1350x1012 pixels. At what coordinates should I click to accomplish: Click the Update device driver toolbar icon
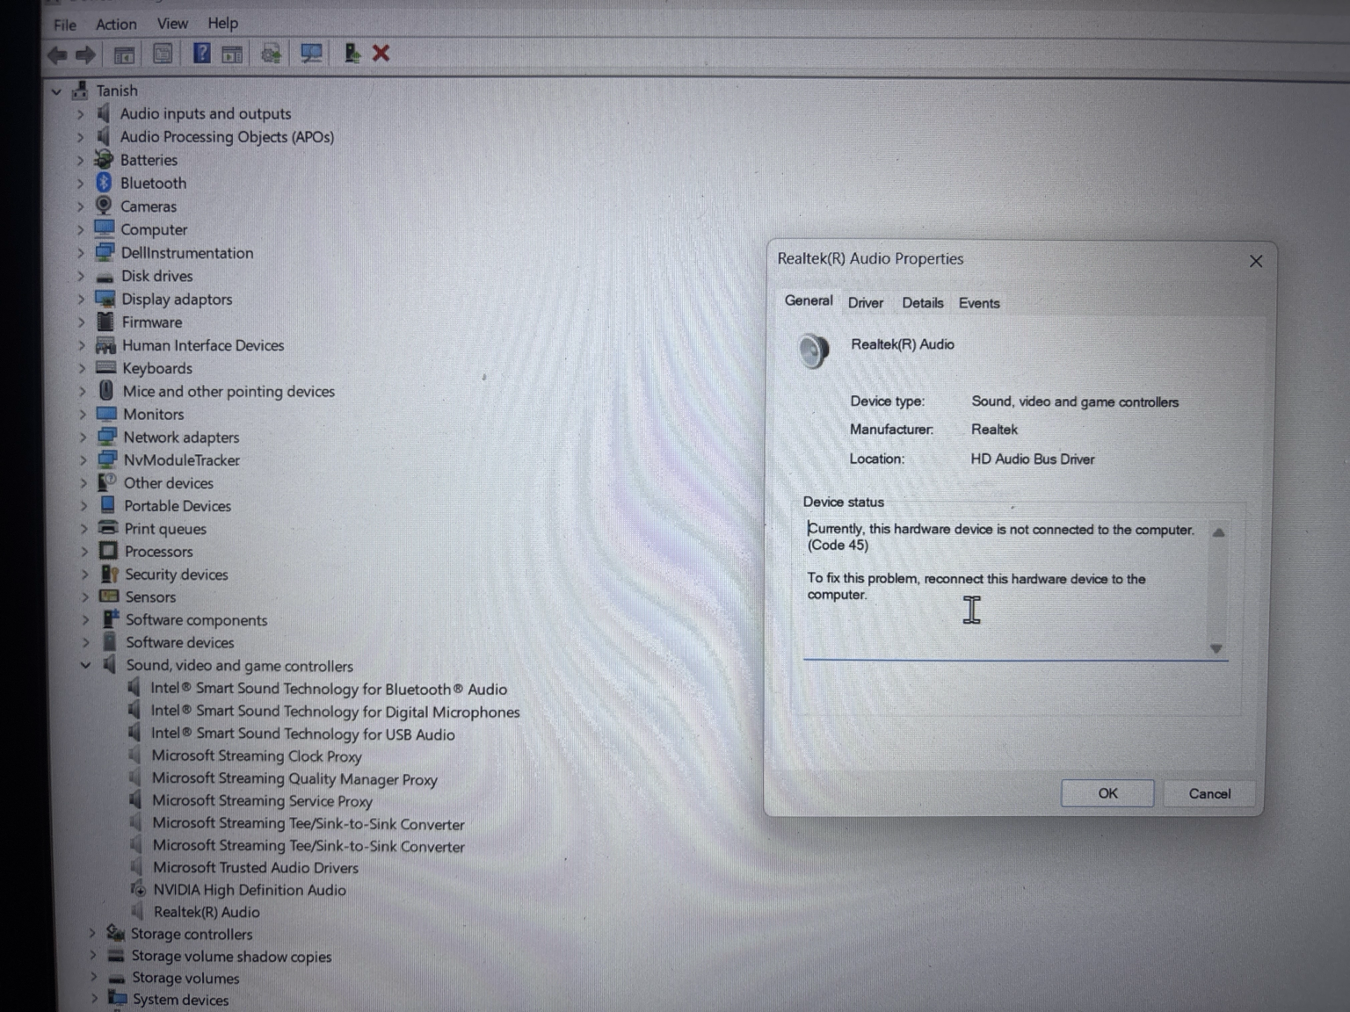point(271,54)
